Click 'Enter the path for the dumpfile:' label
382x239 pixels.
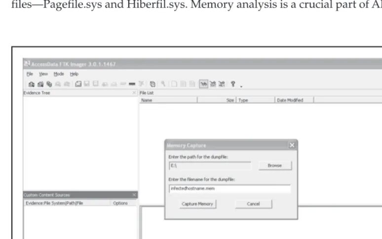(198, 157)
